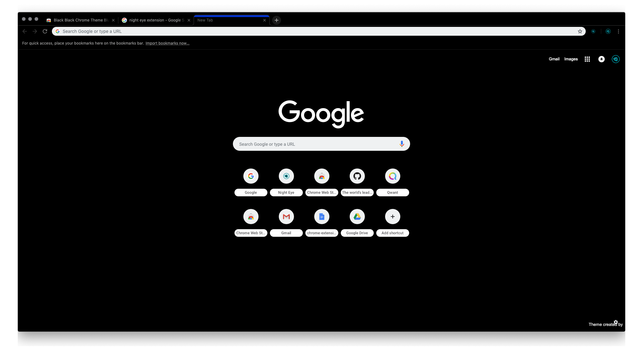Click the GitHub shortcut icon
Viewport: 643px width, 355px height.
pos(357,176)
